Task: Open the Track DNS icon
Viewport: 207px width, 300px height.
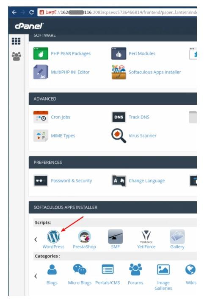Action: coord(119,117)
